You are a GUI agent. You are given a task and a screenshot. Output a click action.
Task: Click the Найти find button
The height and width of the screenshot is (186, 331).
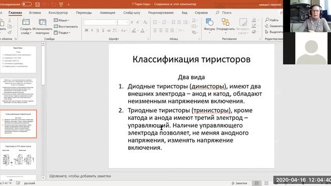coord(272,20)
